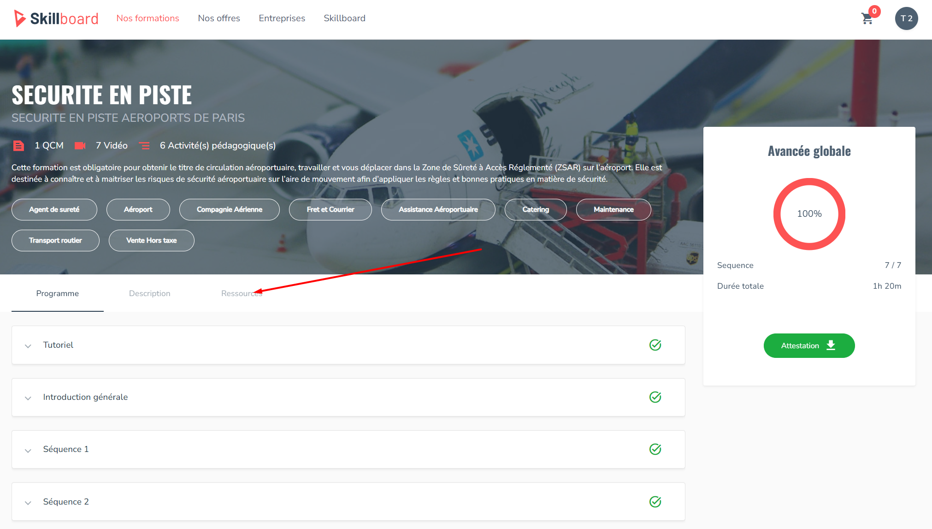Click the Tutoriel row title
The width and height of the screenshot is (932, 529).
58,345
